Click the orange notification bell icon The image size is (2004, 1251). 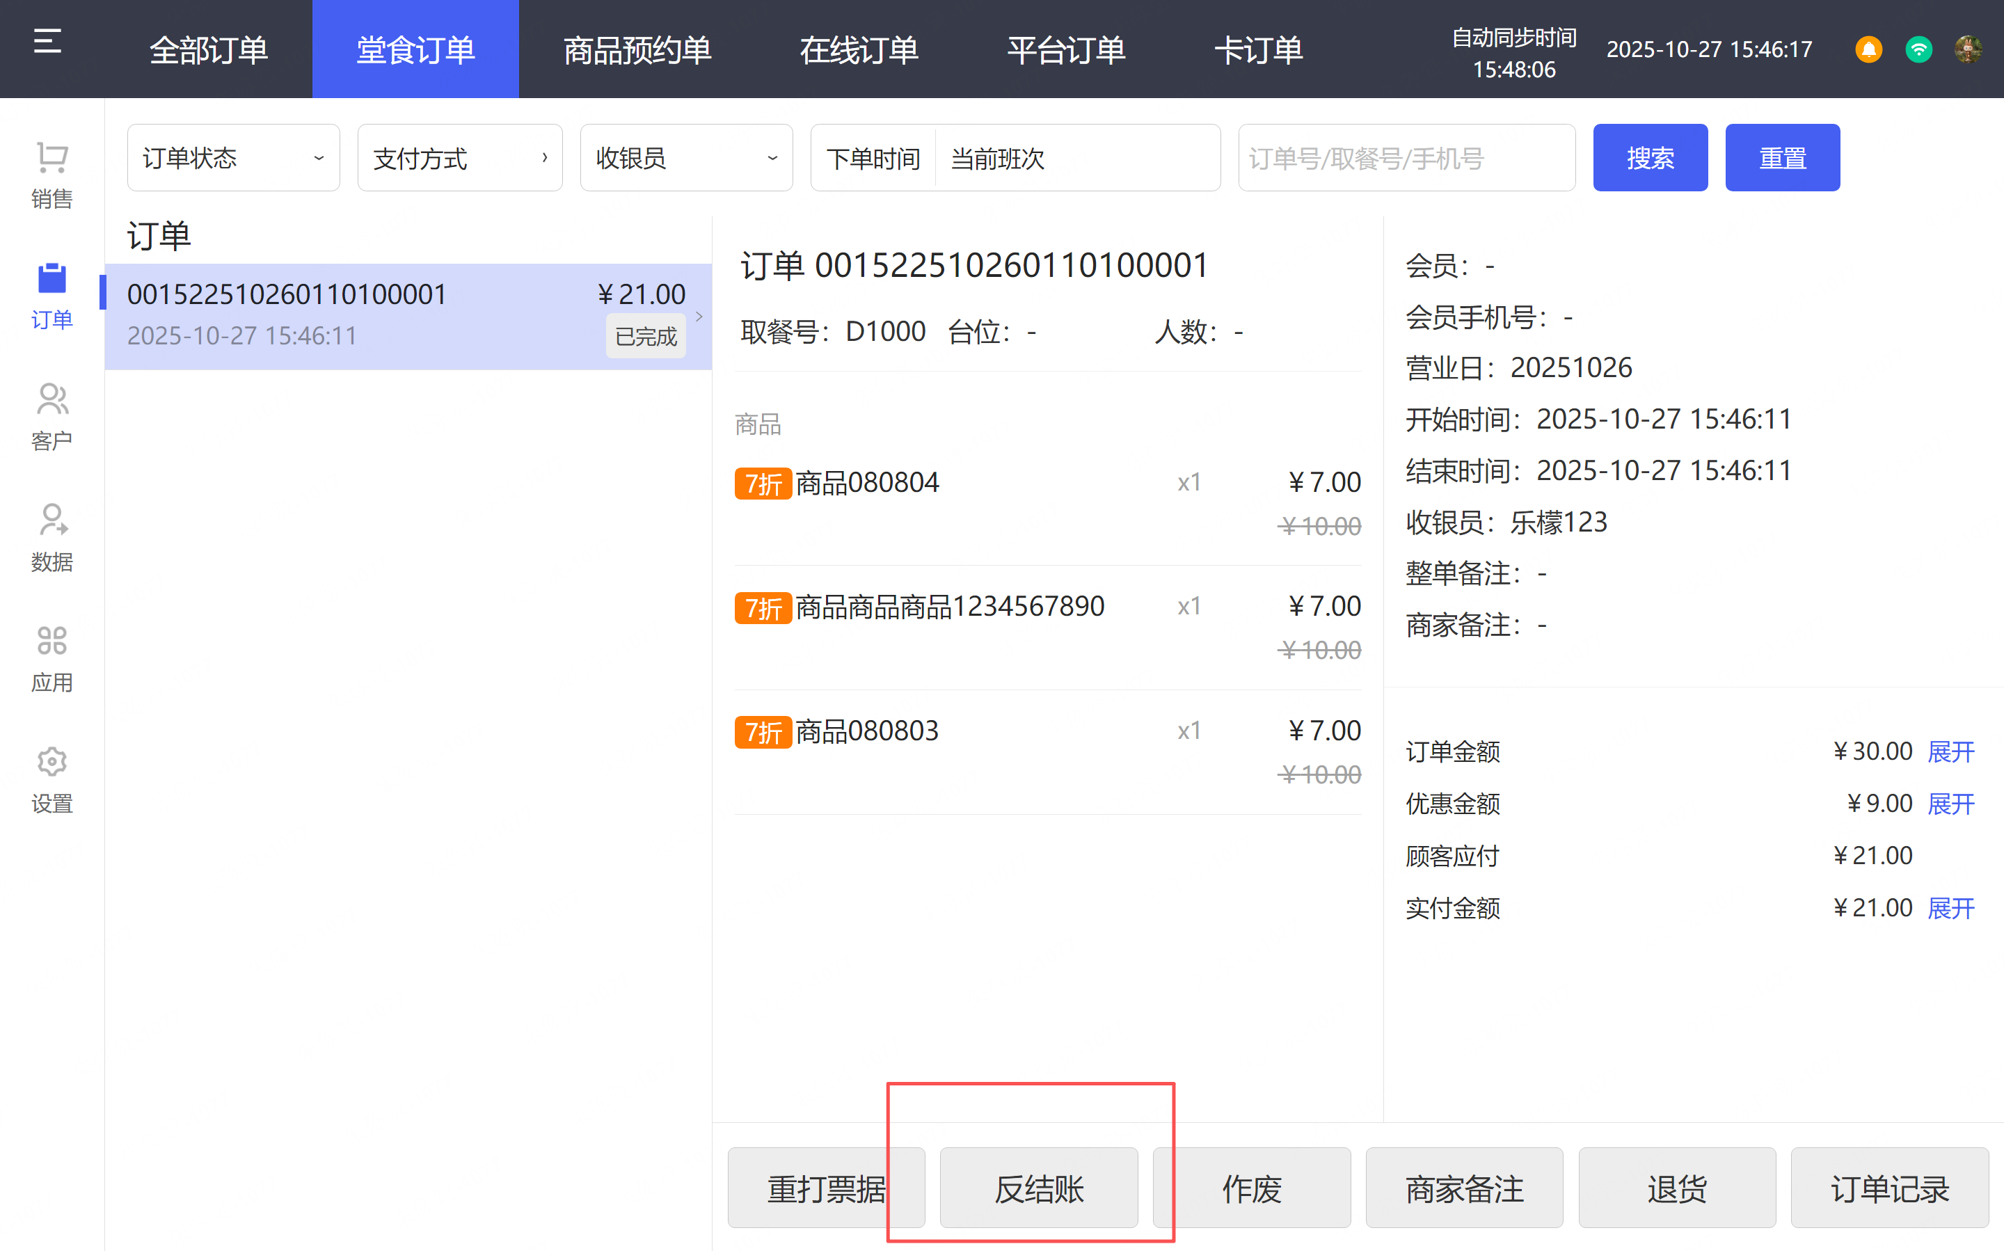tap(1868, 49)
